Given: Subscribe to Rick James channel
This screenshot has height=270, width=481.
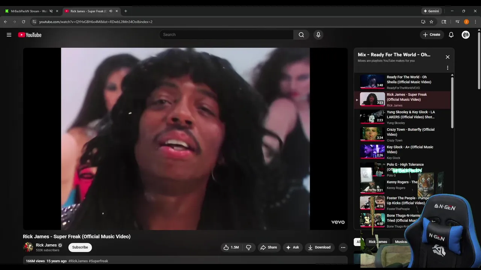Looking at the screenshot, I should [80, 247].
